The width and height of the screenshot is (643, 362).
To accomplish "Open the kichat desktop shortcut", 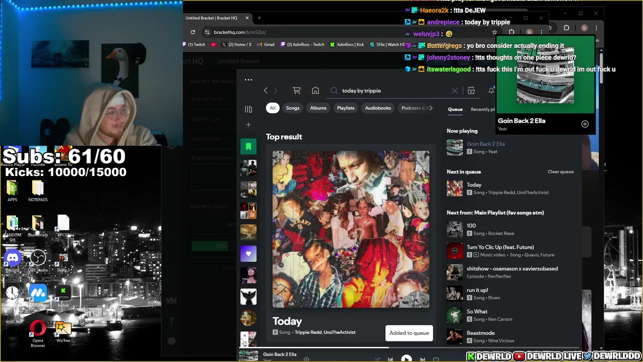I will click(63, 296).
